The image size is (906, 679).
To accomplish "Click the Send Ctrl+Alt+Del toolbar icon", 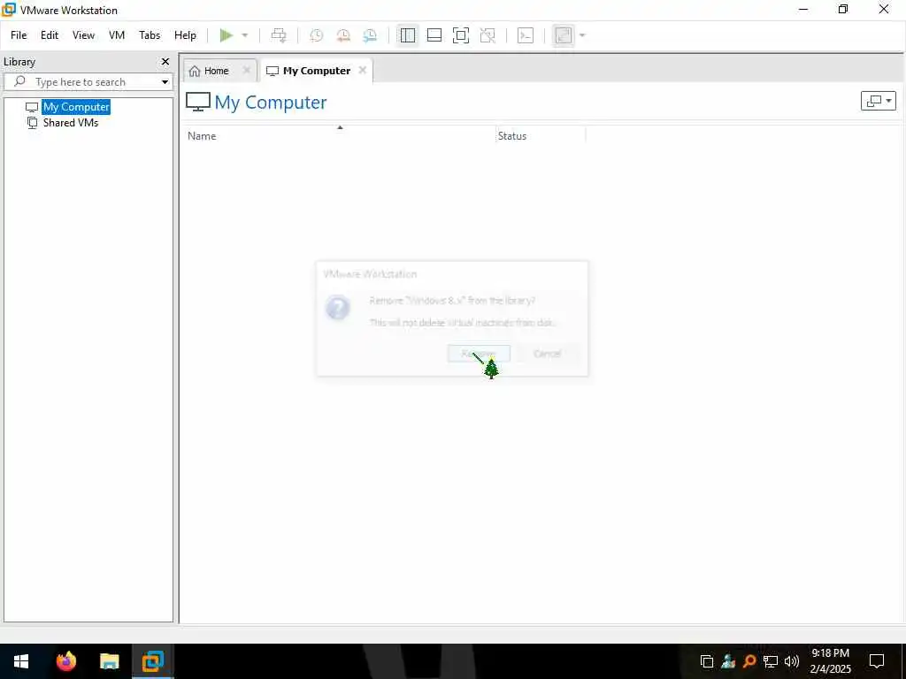I will (x=279, y=35).
